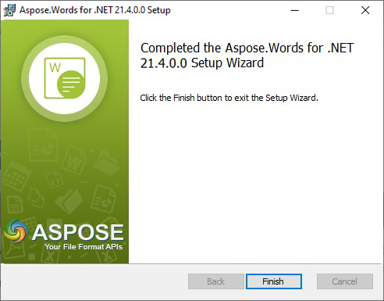The height and width of the screenshot is (301, 384).
Task: Click the disabled maximize button
Action: tap(329, 10)
